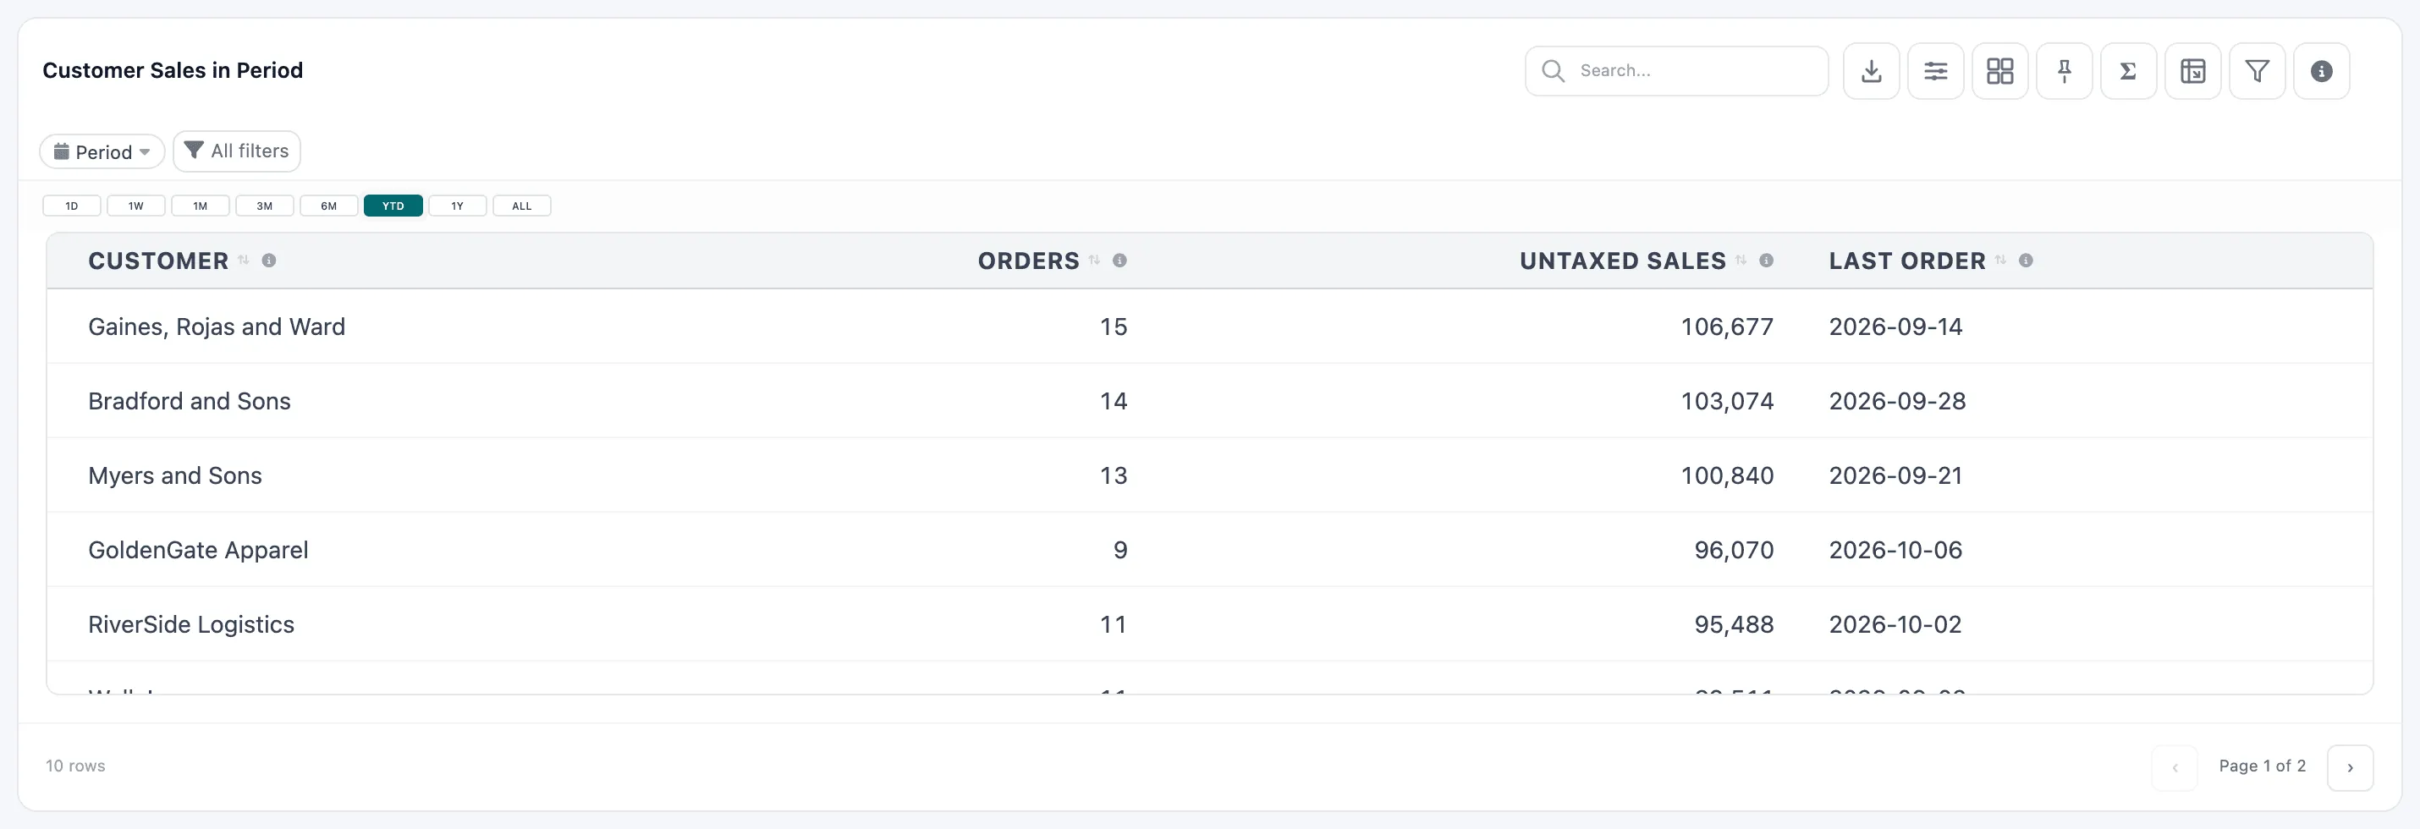The height and width of the screenshot is (829, 2420).
Task: Click the Gaines, Rojas and Ward row
Action: (x=1209, y=327)
